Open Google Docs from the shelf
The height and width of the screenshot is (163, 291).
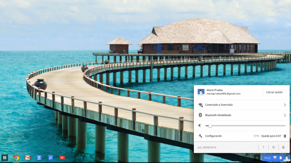tap(51, 158)
